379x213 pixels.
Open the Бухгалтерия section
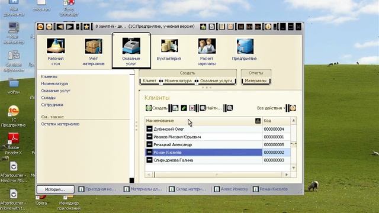click(x=169, y=50)
